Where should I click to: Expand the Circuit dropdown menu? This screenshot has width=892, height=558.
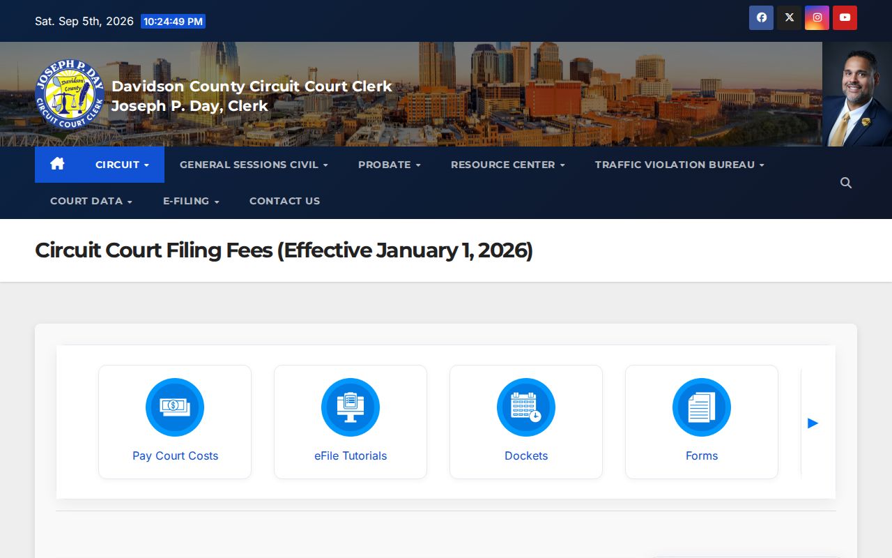(x=122, y=165)
